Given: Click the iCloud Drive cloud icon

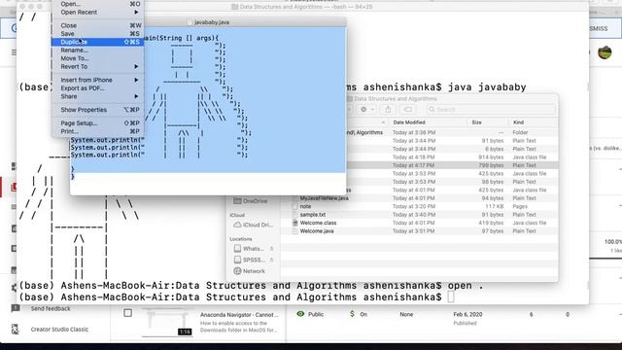Looking at the screenshot, I should [x=237, y=225].
